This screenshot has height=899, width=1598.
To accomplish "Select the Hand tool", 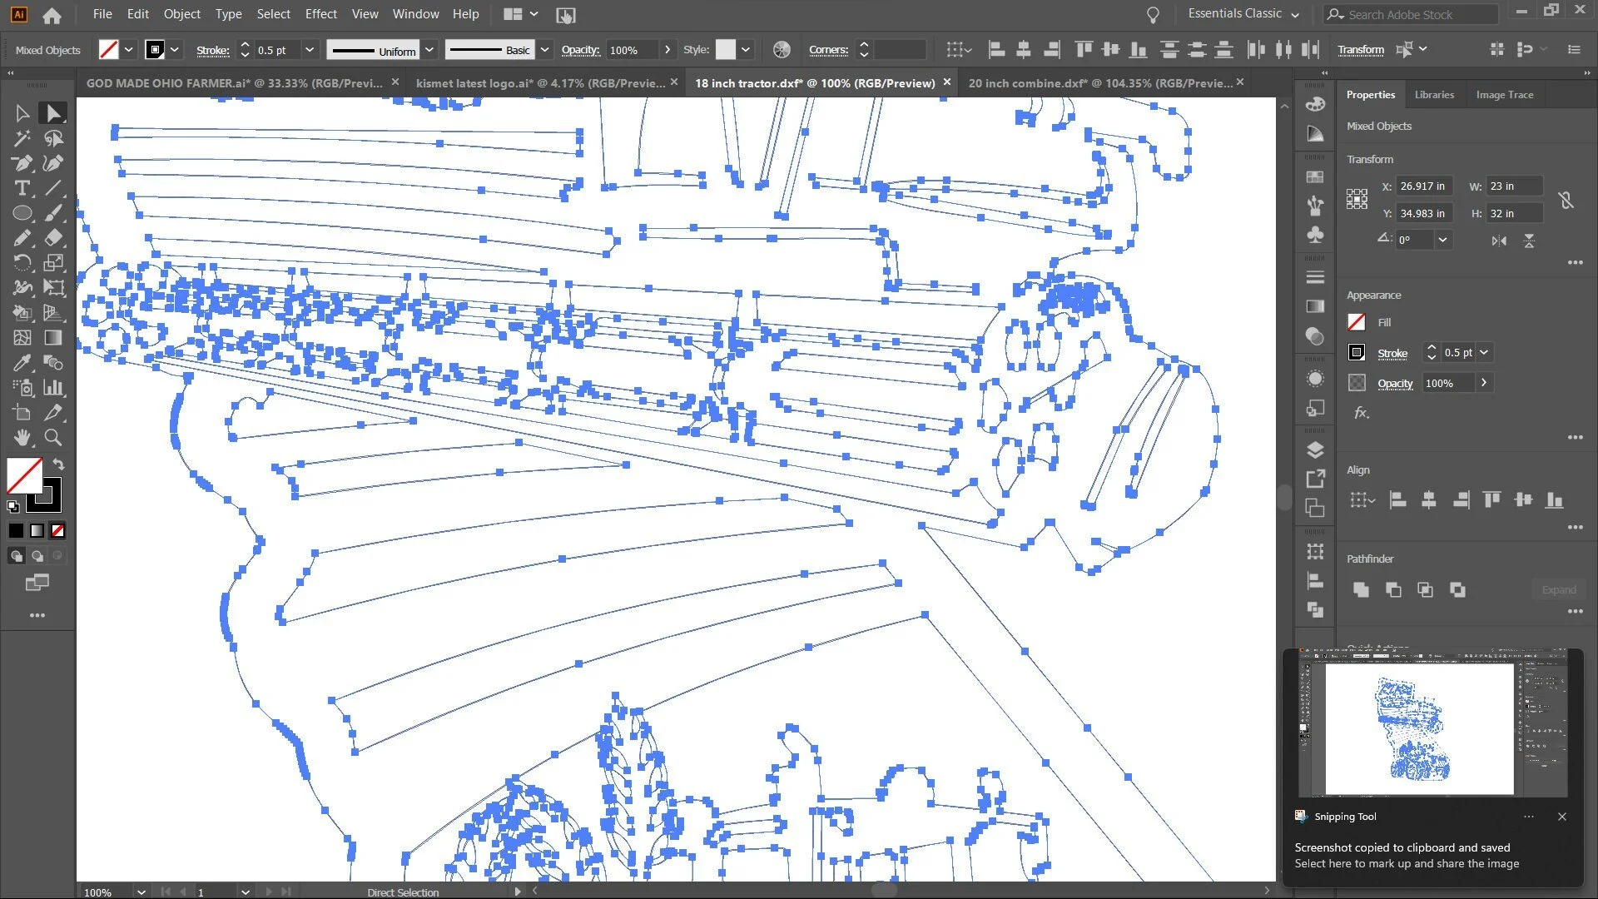I will click(22, 438).
